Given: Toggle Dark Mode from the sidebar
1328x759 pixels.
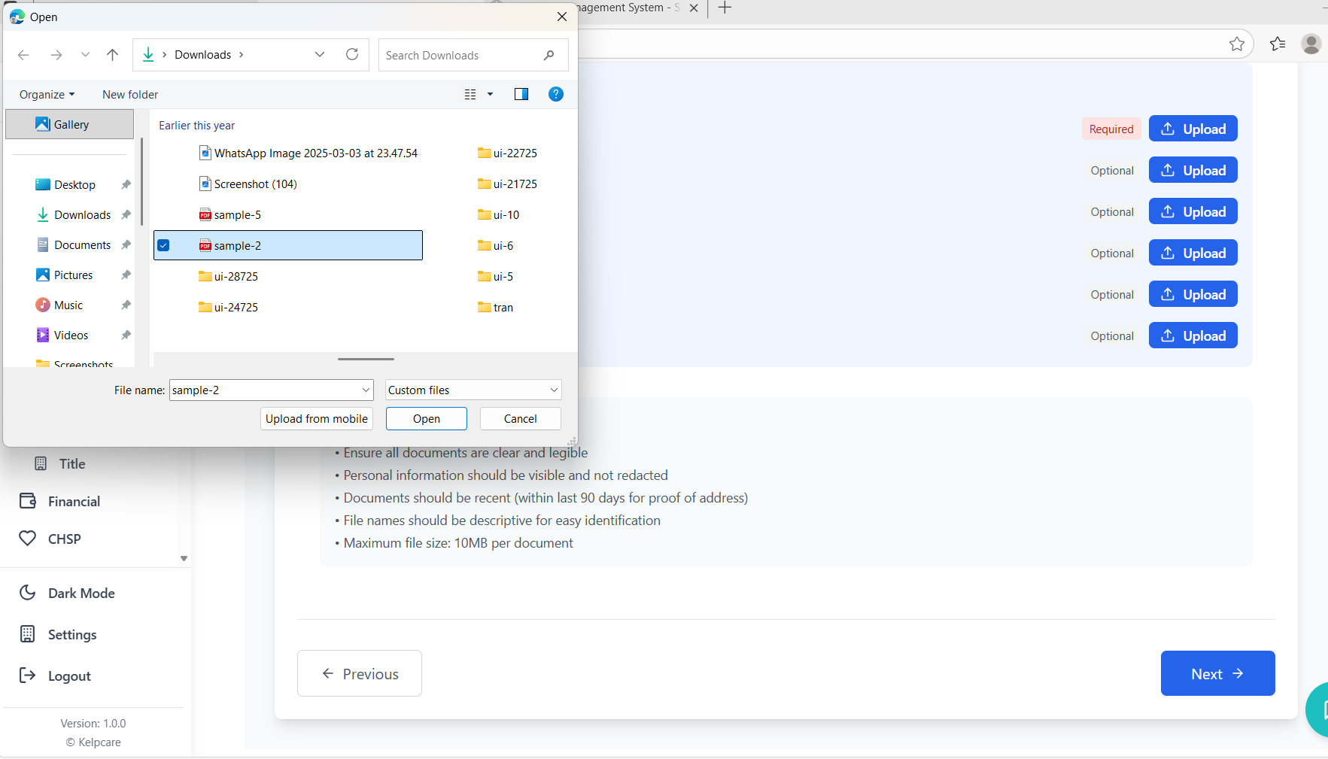Looking at the screenshot, I should point(81,593).
